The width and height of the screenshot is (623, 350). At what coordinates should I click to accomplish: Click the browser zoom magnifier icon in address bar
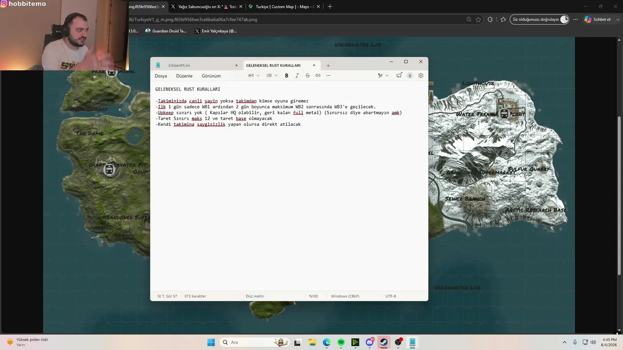(x=469, y=19)
